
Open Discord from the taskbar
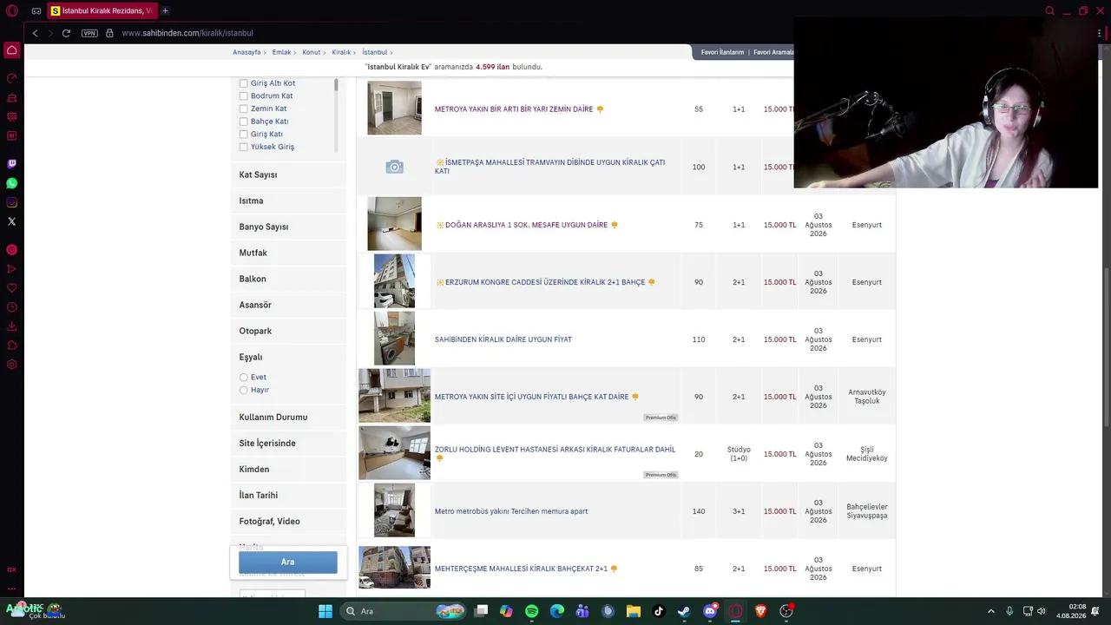click(710, 611)
